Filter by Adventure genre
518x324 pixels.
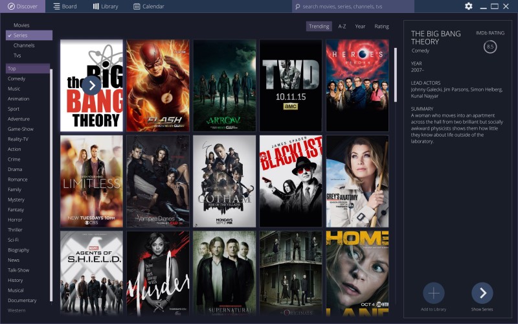click(19, 119)
